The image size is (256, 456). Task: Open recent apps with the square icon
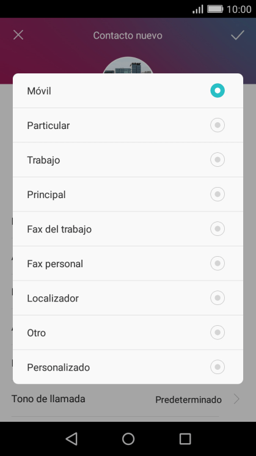tap(185, 438)
